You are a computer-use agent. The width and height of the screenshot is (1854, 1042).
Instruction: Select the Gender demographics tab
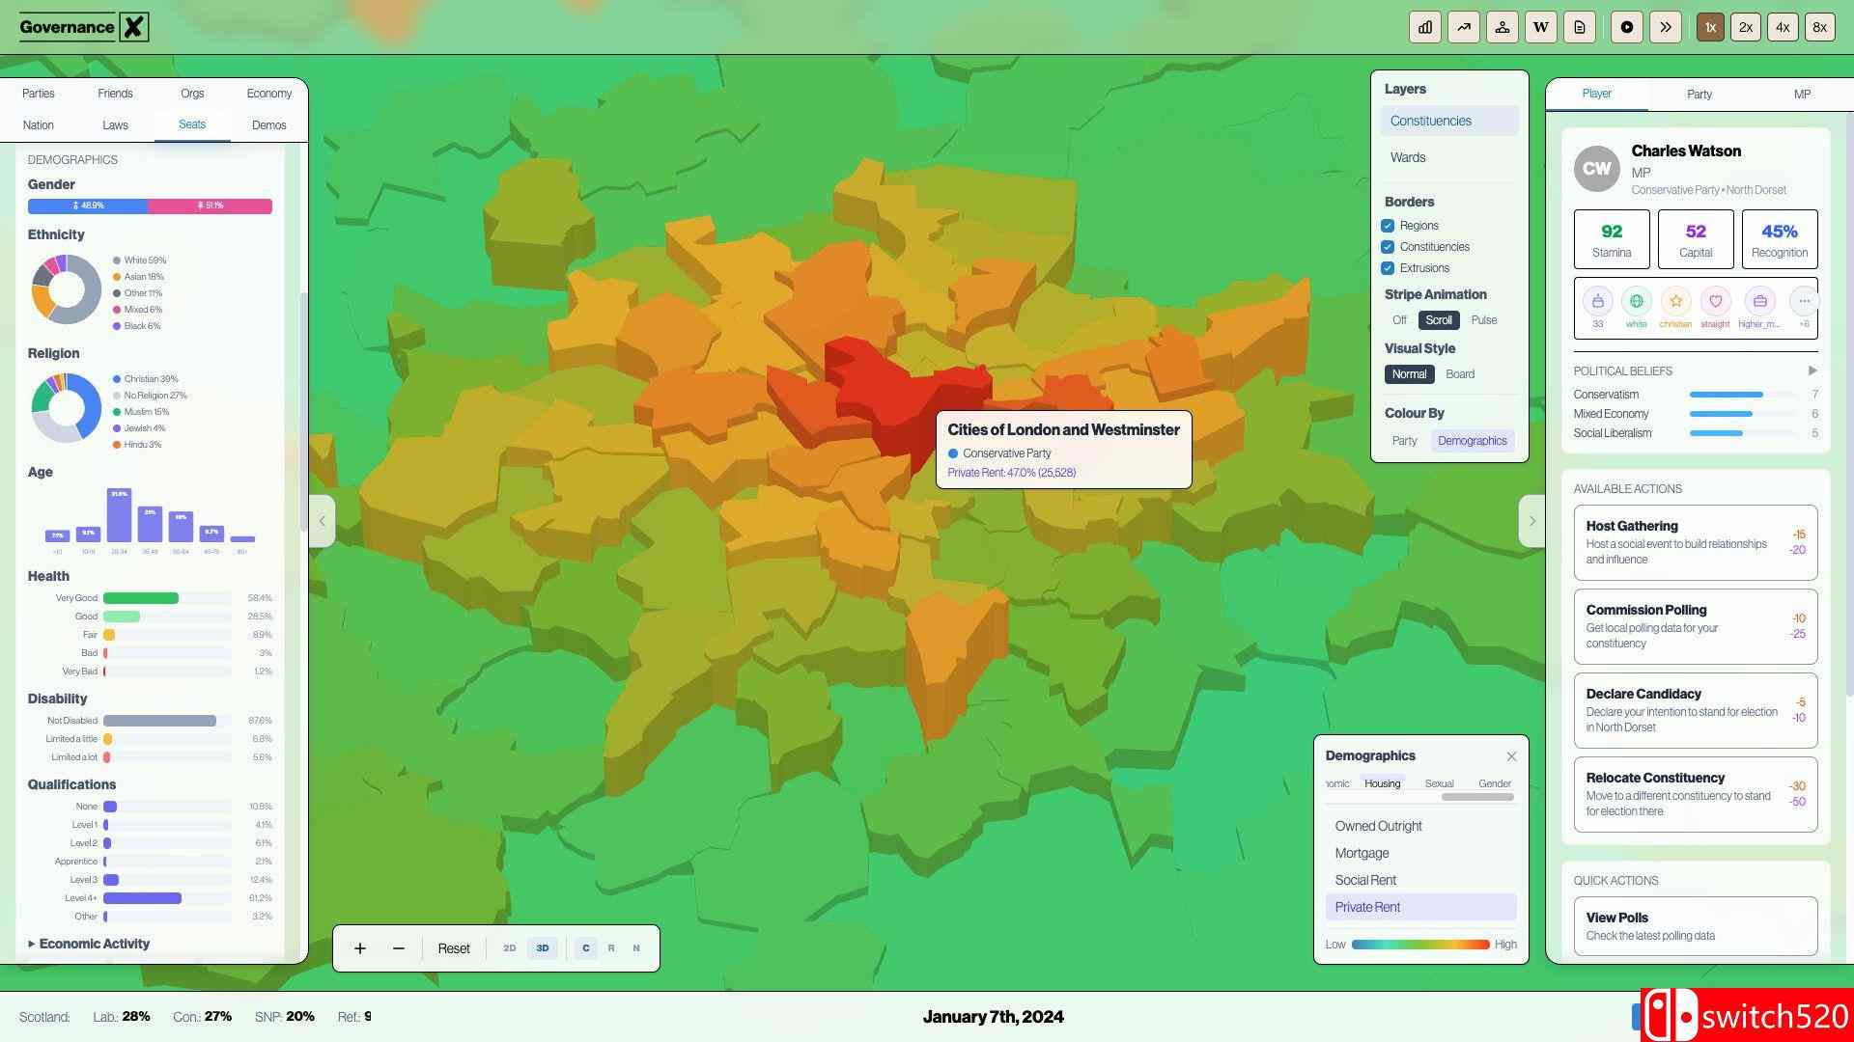pyautogui.click(x=1494, y=783)
